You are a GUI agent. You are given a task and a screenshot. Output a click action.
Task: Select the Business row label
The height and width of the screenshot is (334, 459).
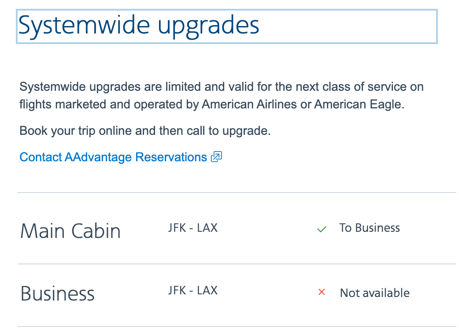[x=58, y=294]
